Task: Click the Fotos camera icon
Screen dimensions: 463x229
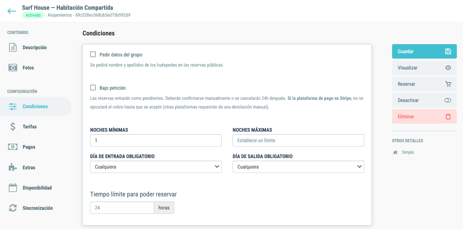Action: [x=13, y=68]
